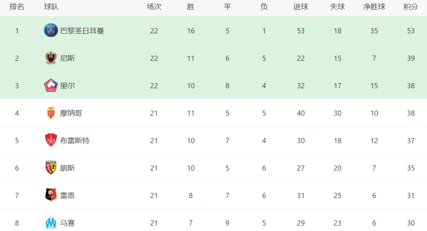
Task: Open team page for 巴黎圣日耳曼
Action: tap(82, 31)
